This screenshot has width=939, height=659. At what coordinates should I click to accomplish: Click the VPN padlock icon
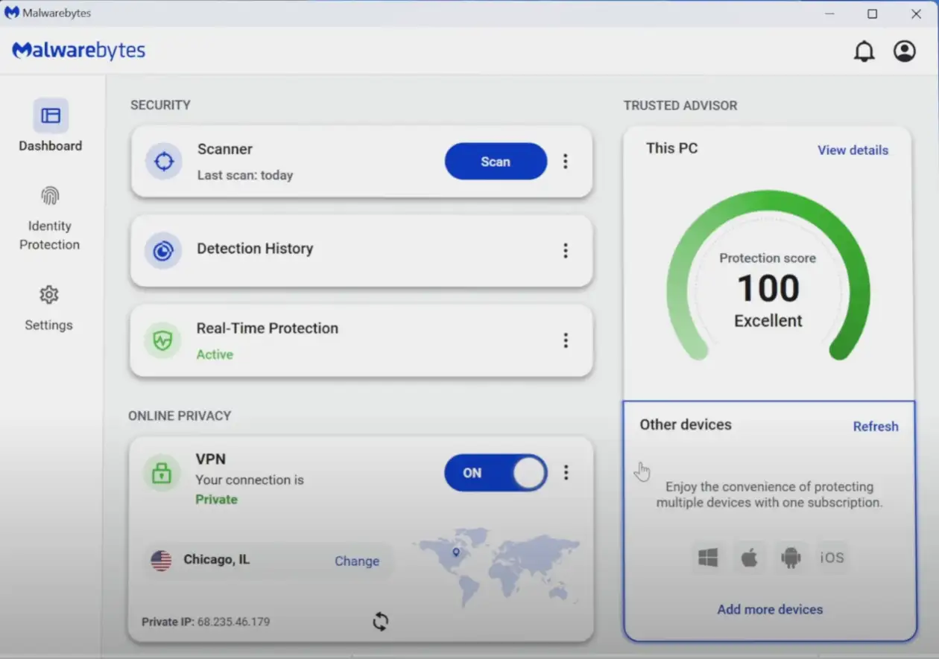tap(162, 473)
